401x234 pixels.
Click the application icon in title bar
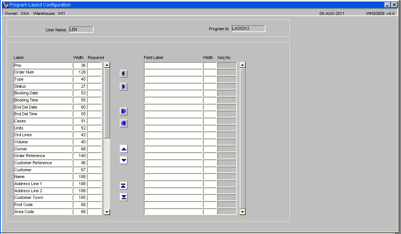tap(5, 5)
